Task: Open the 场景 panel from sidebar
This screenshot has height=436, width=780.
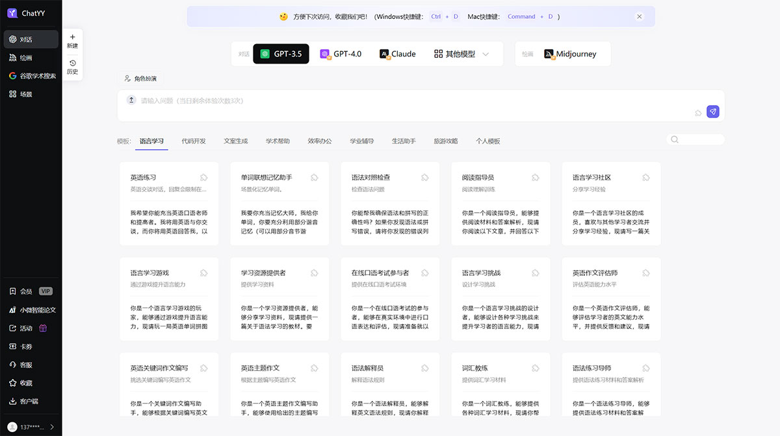Action: 26,93
